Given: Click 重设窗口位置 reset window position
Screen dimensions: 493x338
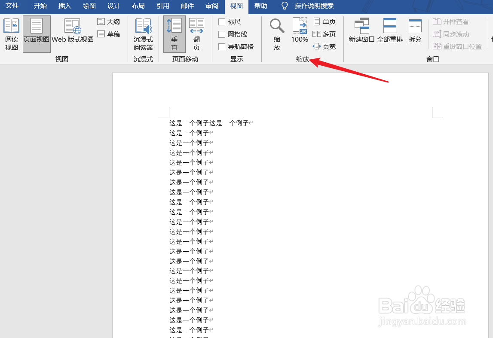Looking at the screenshot, I should 457,46.
